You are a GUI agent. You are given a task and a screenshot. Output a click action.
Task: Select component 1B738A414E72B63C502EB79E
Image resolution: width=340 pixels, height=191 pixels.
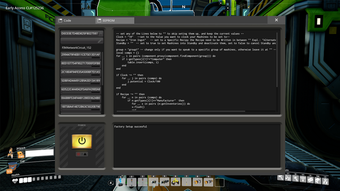tap(81, 107)
